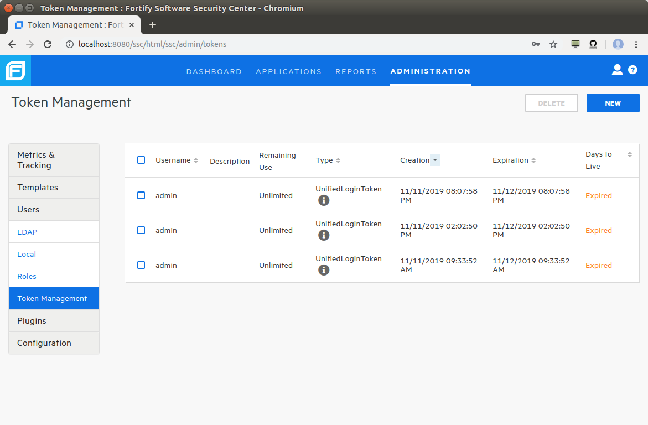Viewport: 648px width, 425px height.
Task: Check the token created 02:02:50 PM
Action: [141, 230]
